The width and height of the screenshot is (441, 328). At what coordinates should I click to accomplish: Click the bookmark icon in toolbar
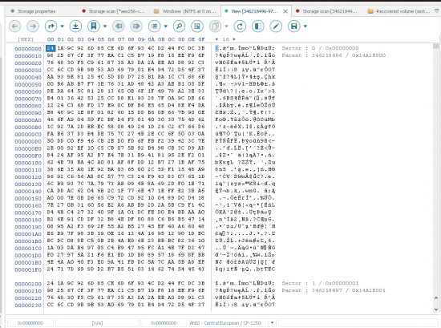pyautogui.click(x=94, y=26)
